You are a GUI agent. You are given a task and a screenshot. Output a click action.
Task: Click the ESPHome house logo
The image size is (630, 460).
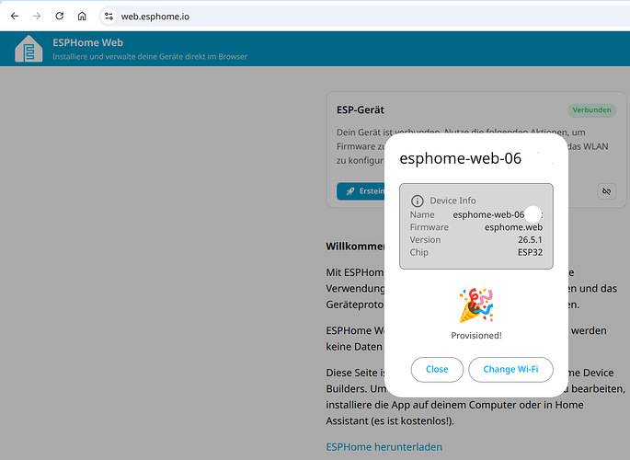[29, 49]
